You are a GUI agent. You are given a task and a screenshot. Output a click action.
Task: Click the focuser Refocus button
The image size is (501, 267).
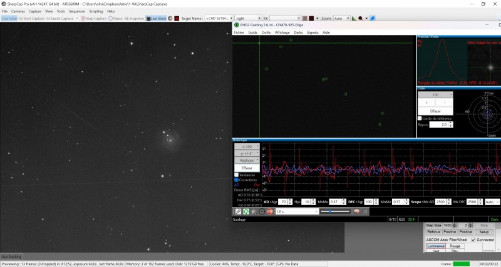[x=433, y=232]
